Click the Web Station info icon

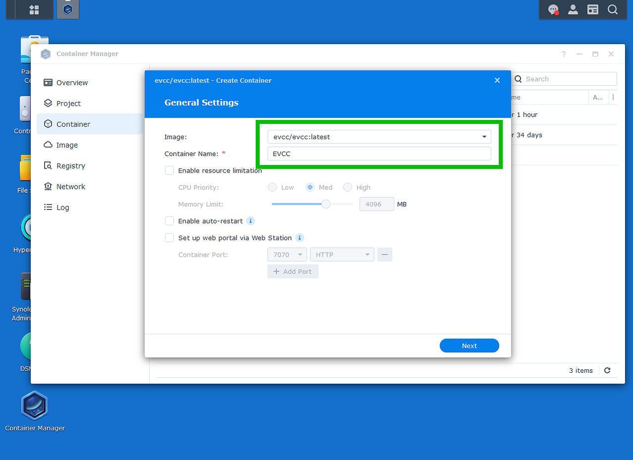click(299, 238)
